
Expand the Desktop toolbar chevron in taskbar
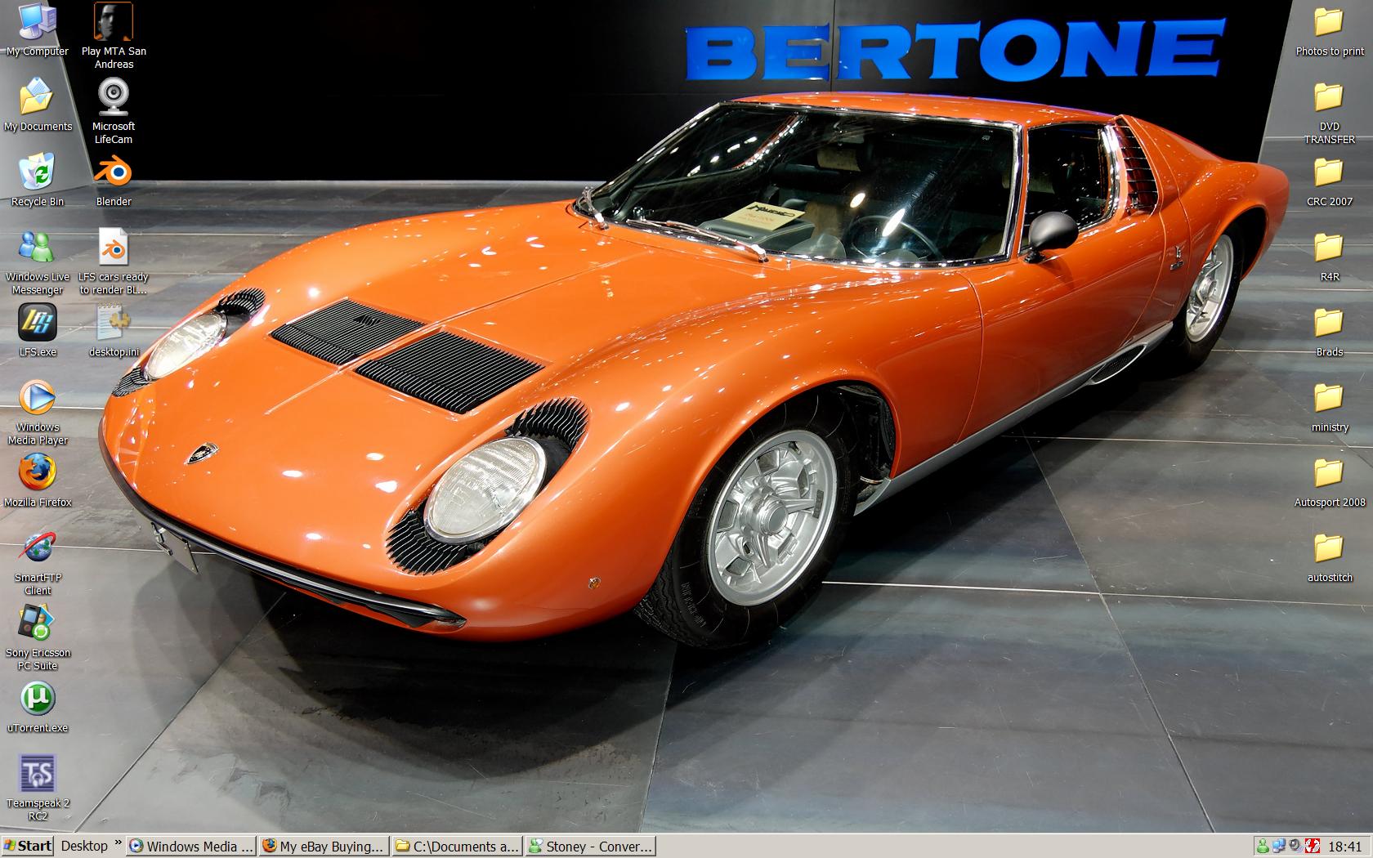pyautogui.click(x=119, y=842)
